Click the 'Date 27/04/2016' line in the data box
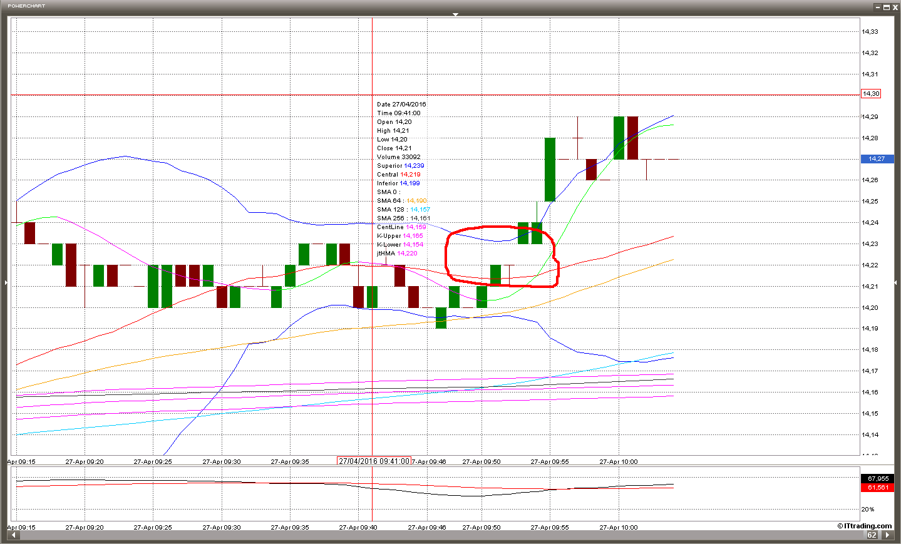 coord(401,105)
